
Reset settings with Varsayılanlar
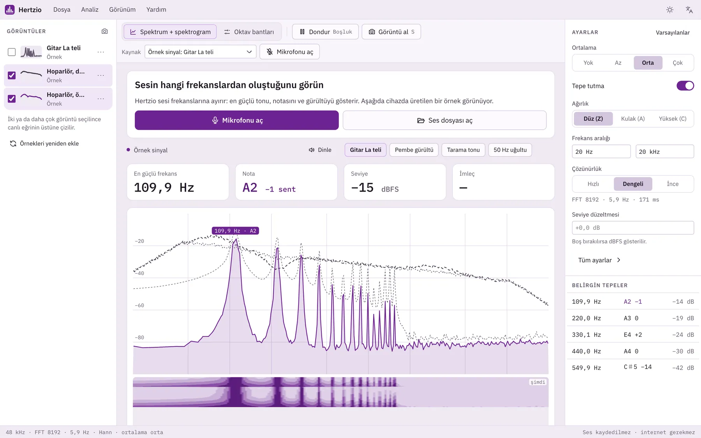coord(673,33)
